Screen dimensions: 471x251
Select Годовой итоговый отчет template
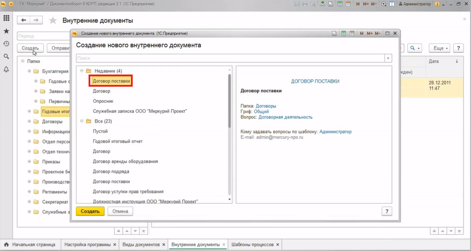[118, 141]
